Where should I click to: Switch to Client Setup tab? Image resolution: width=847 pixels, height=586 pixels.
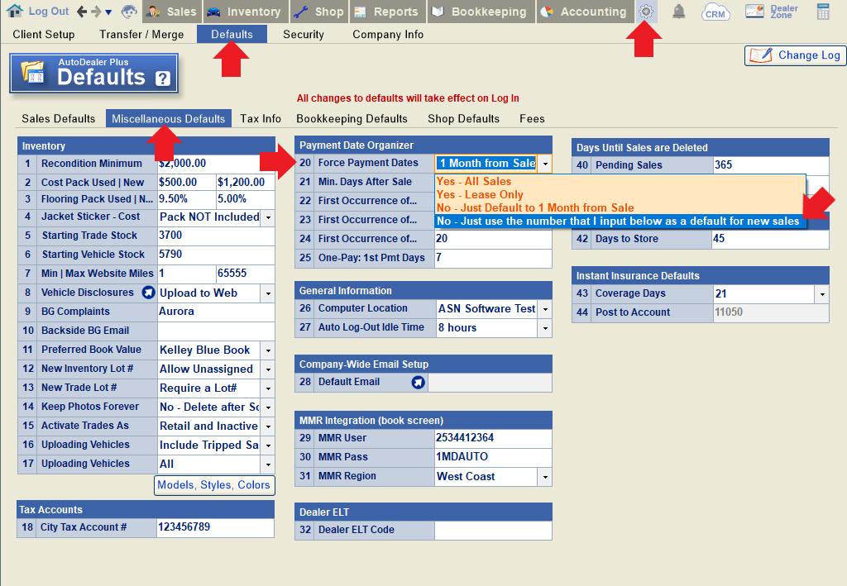click(x=44, y=35)
